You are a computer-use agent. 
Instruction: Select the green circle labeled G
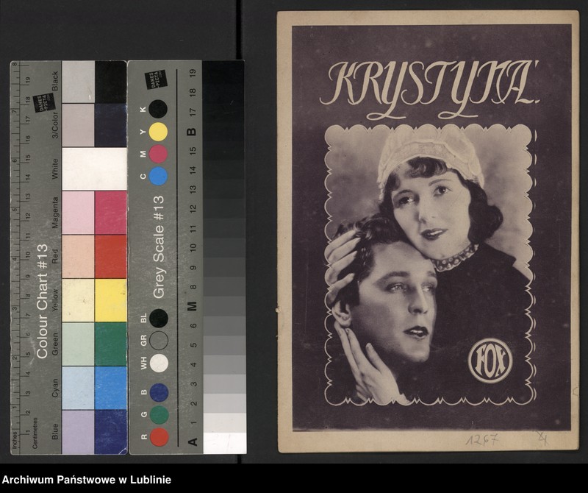click(x=159, y=415)
